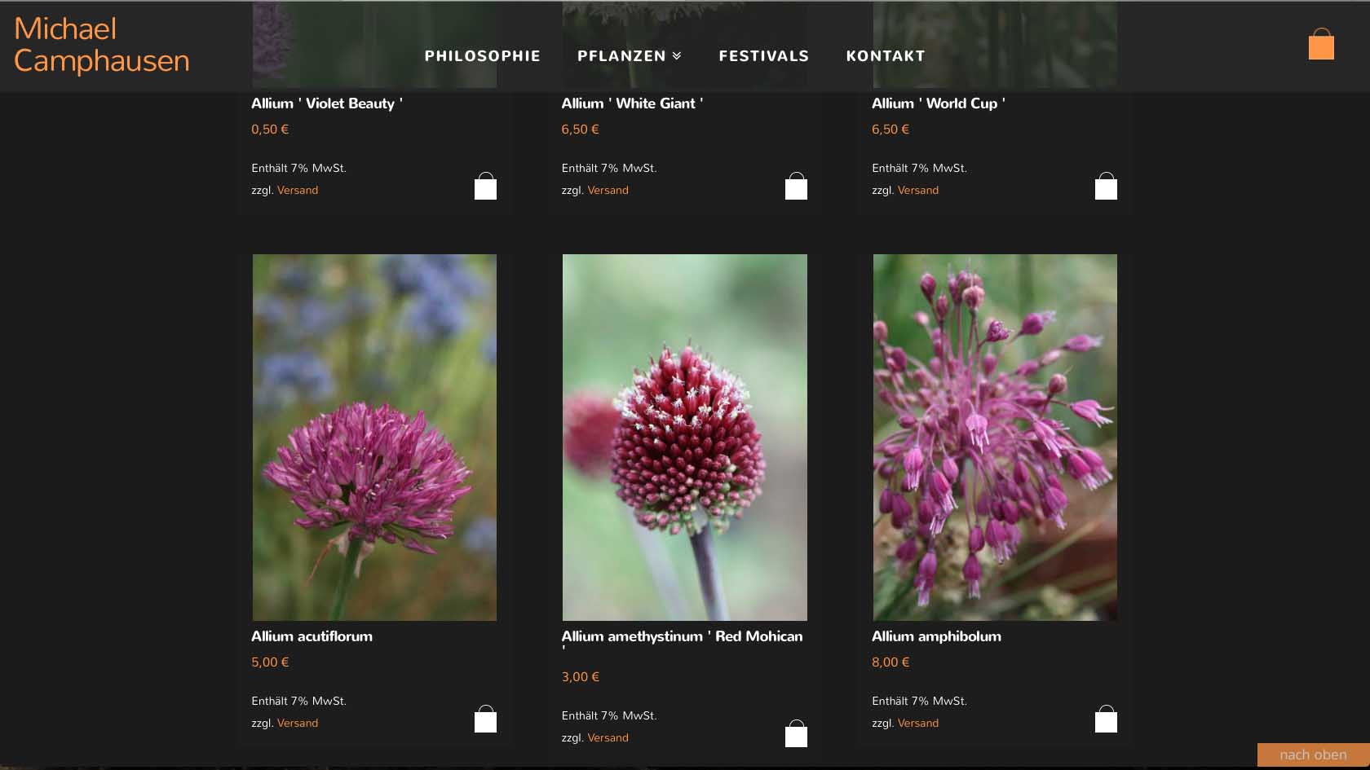
Task: Add Allium acutiflorum to cart
Action: tap(485, 719)
